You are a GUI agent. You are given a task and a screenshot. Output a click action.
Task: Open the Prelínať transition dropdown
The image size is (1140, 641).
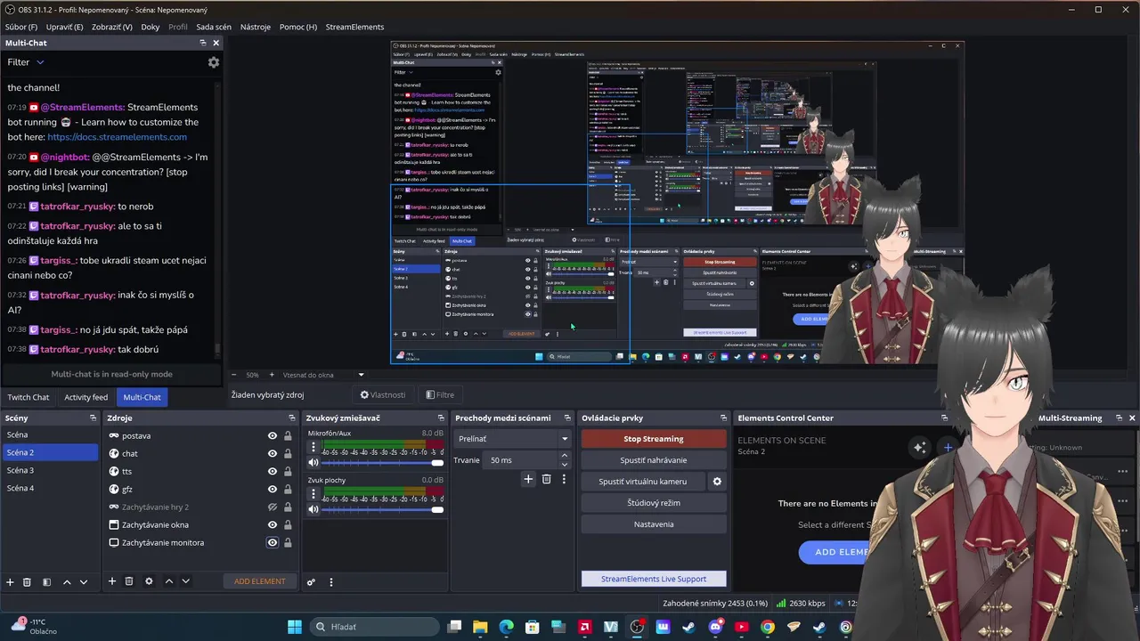point(512,439)
